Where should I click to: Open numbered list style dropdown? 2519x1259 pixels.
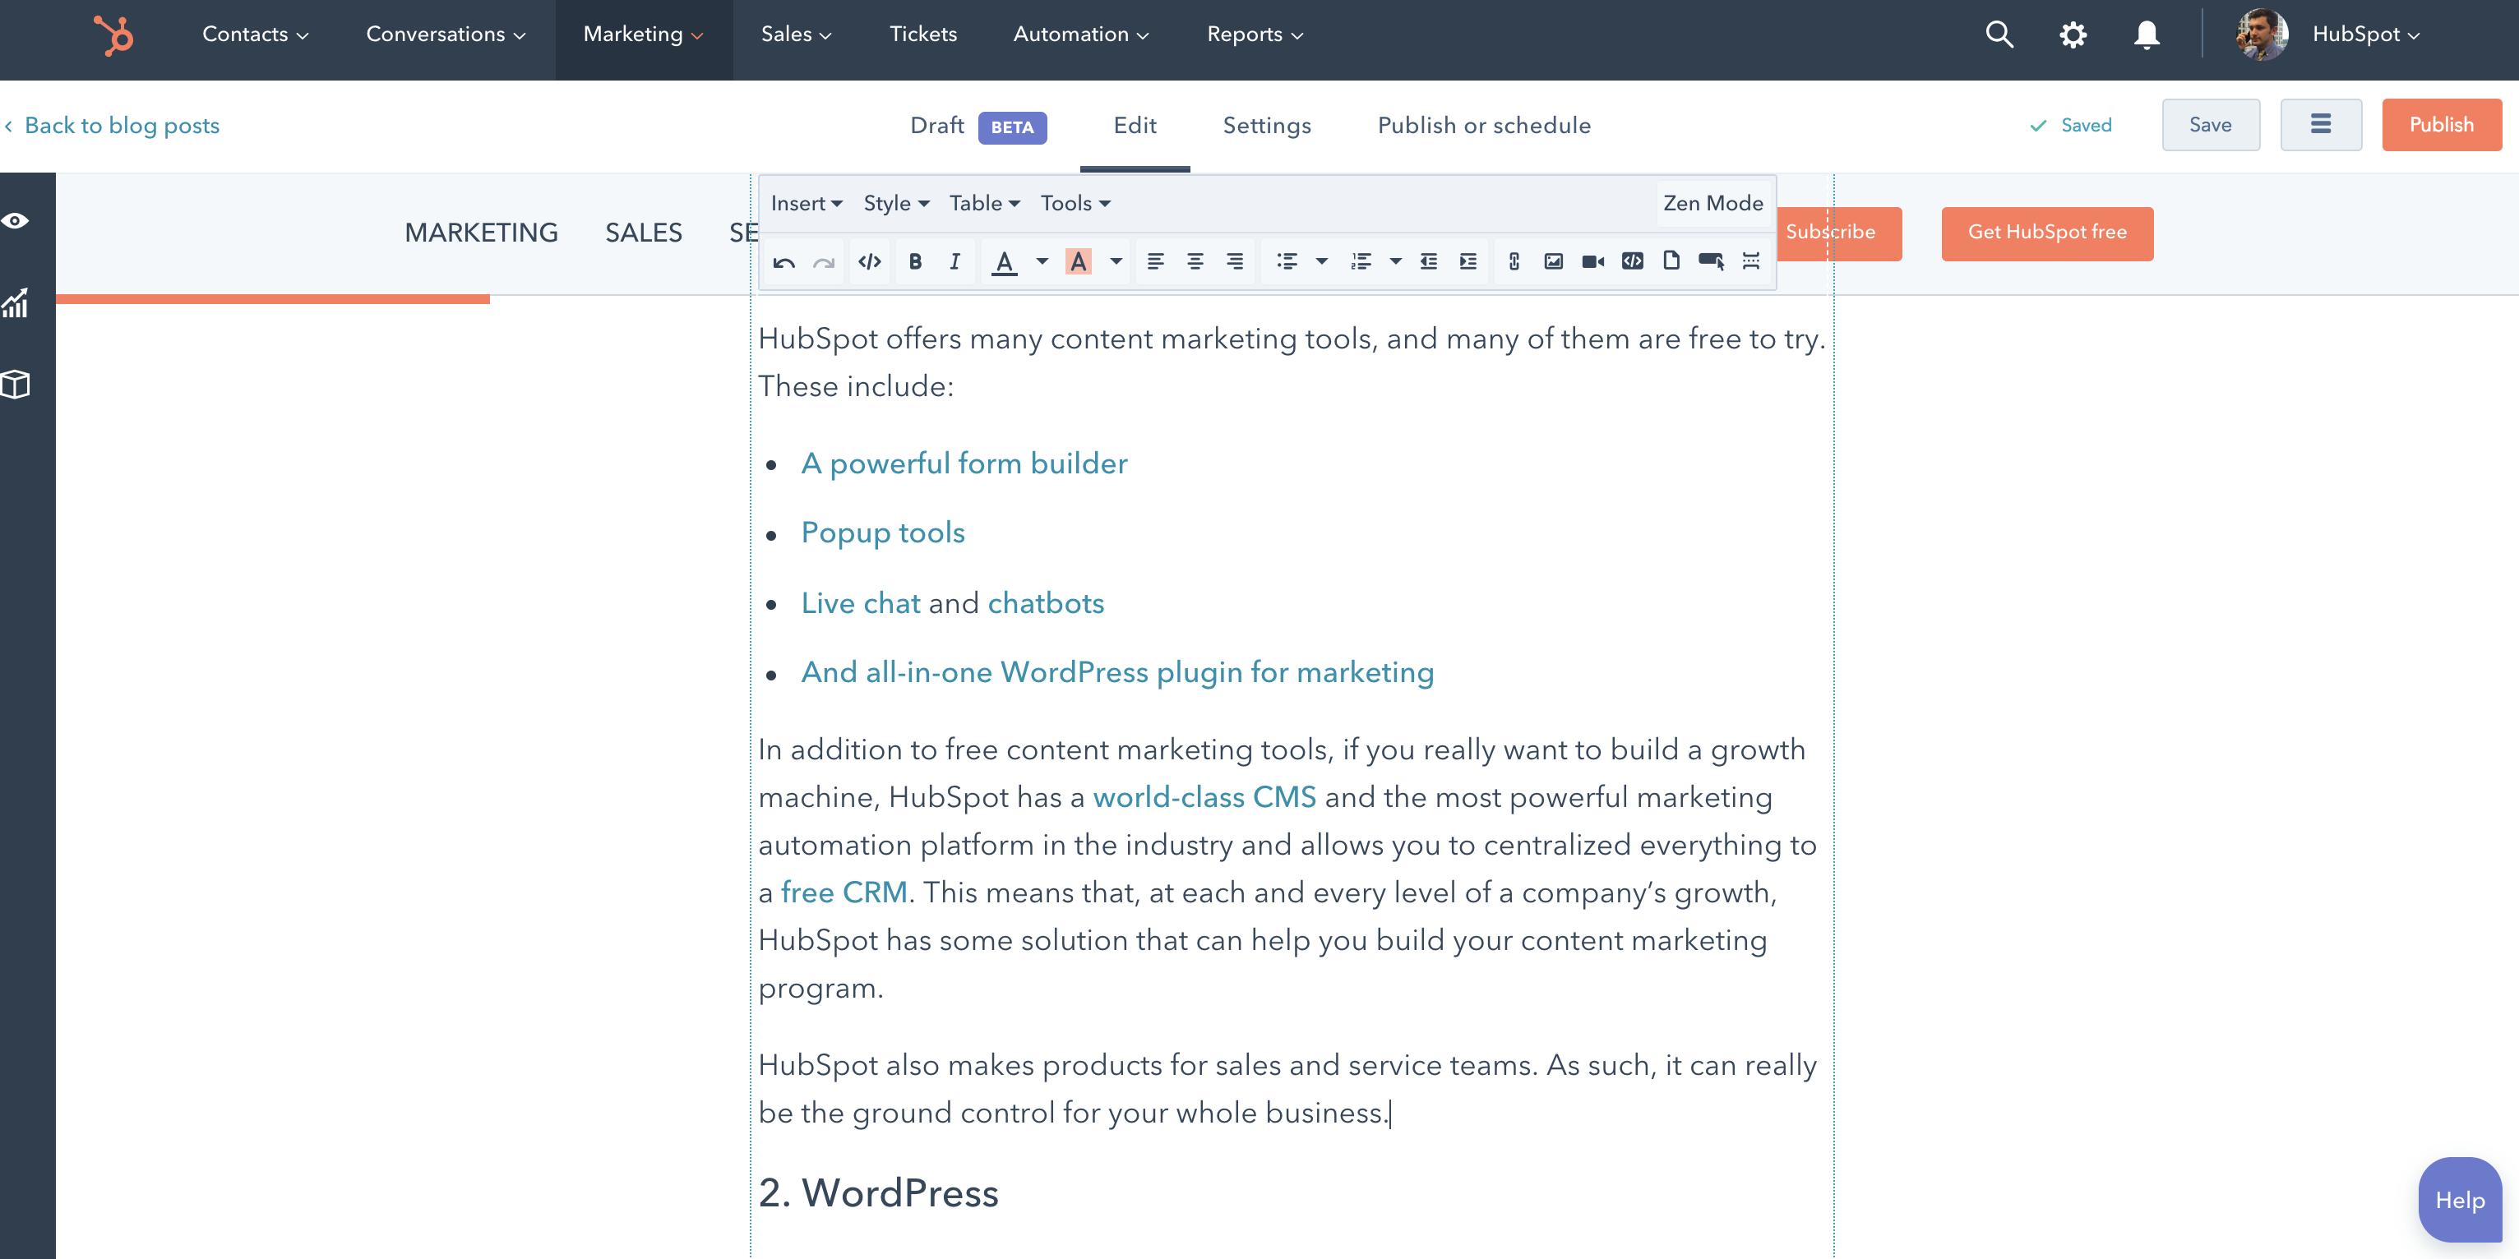pyautogui.click(x=1395, y=262)
